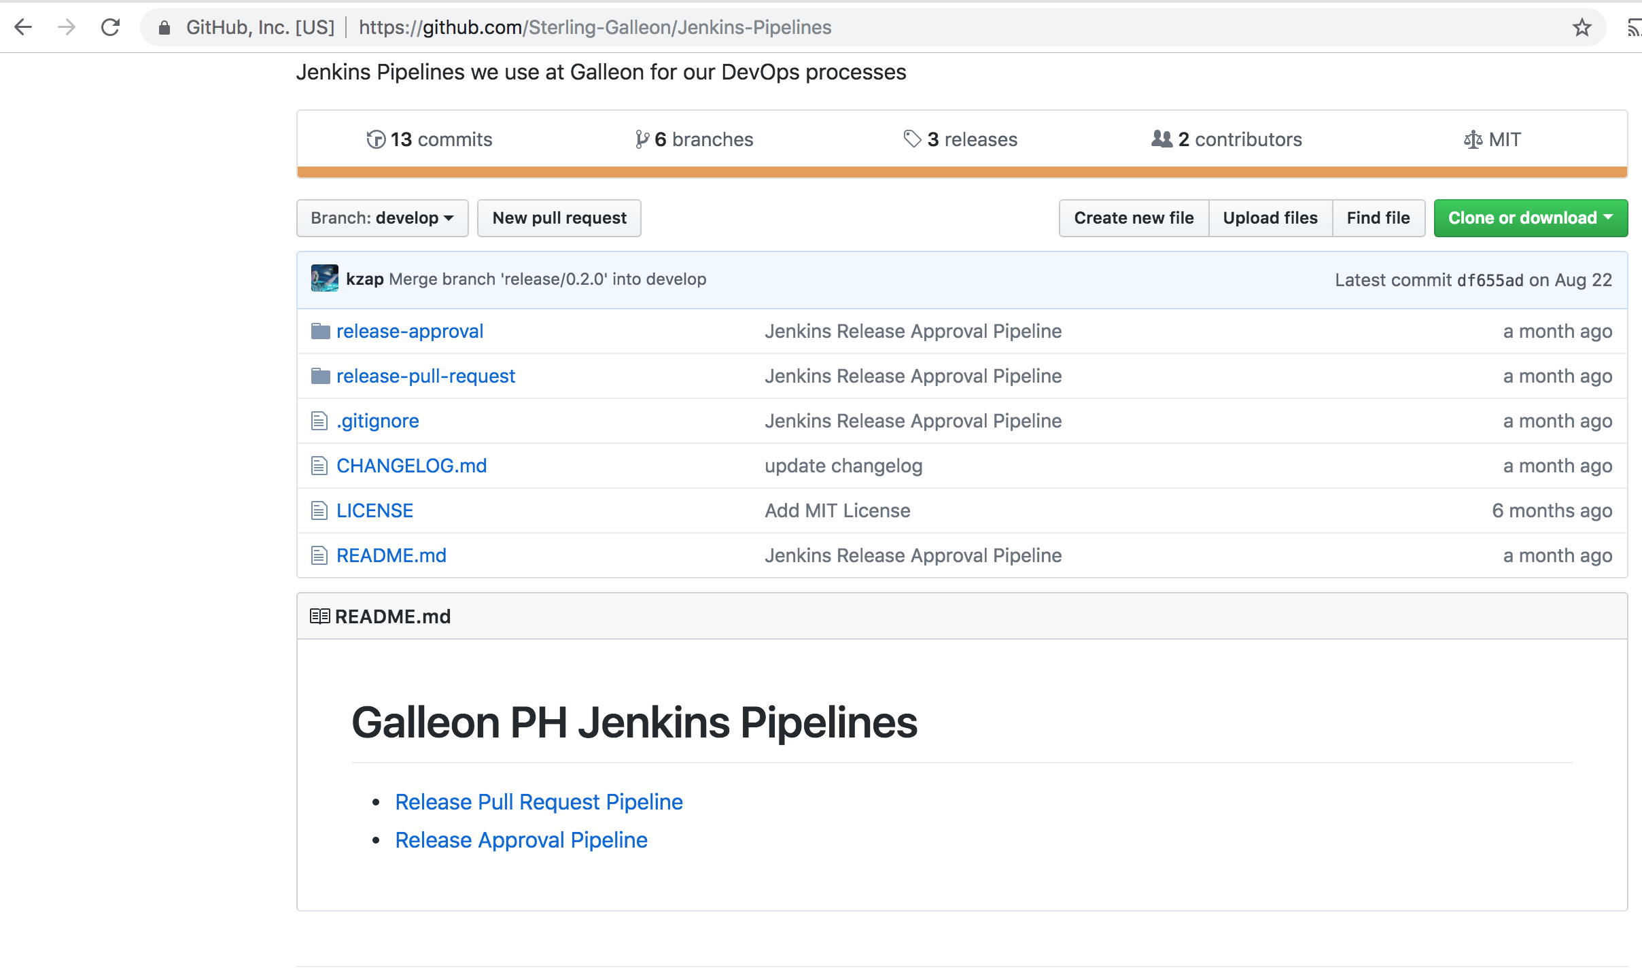Open 2 contributors tab

point(1227,139)
